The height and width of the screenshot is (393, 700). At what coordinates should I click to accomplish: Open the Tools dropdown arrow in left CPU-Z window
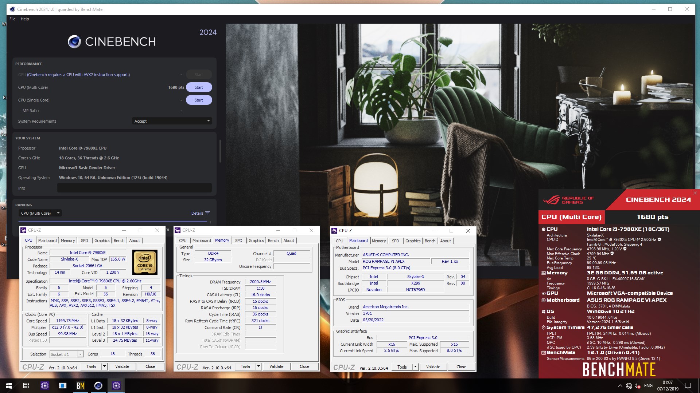coord(105,367)
